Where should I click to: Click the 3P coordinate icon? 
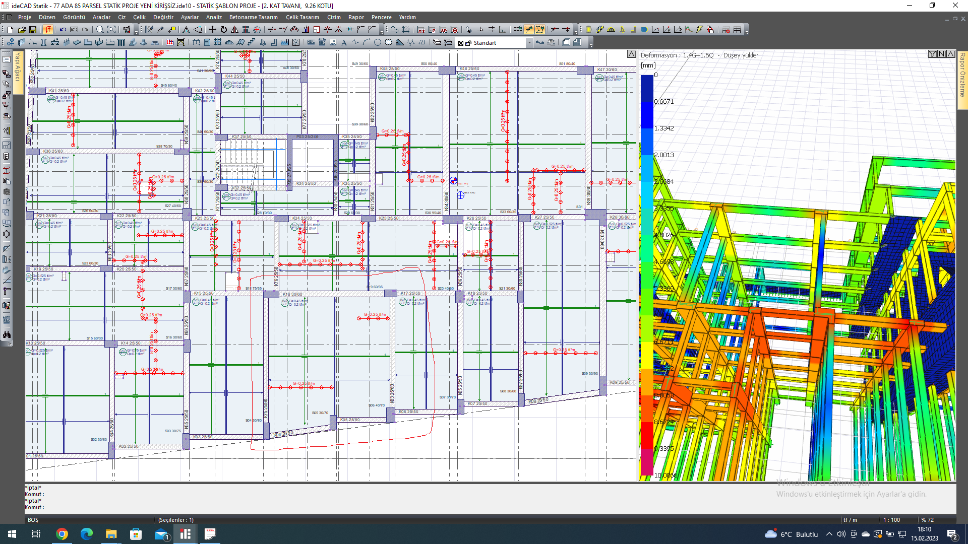point(443,30)
